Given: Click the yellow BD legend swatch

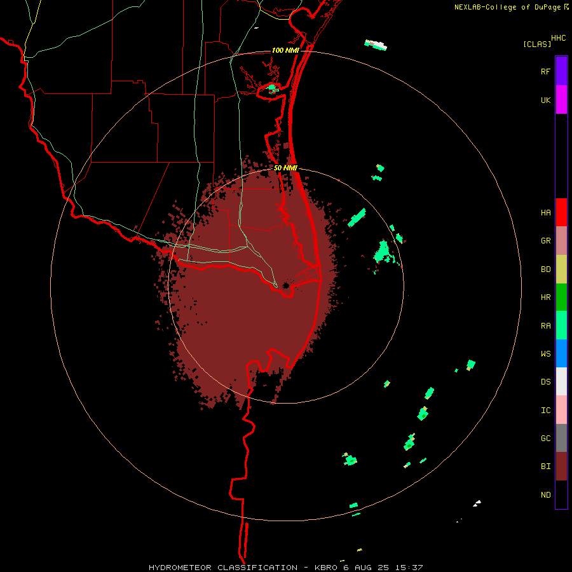Looking at the screenshot, I should pos(561,269).
